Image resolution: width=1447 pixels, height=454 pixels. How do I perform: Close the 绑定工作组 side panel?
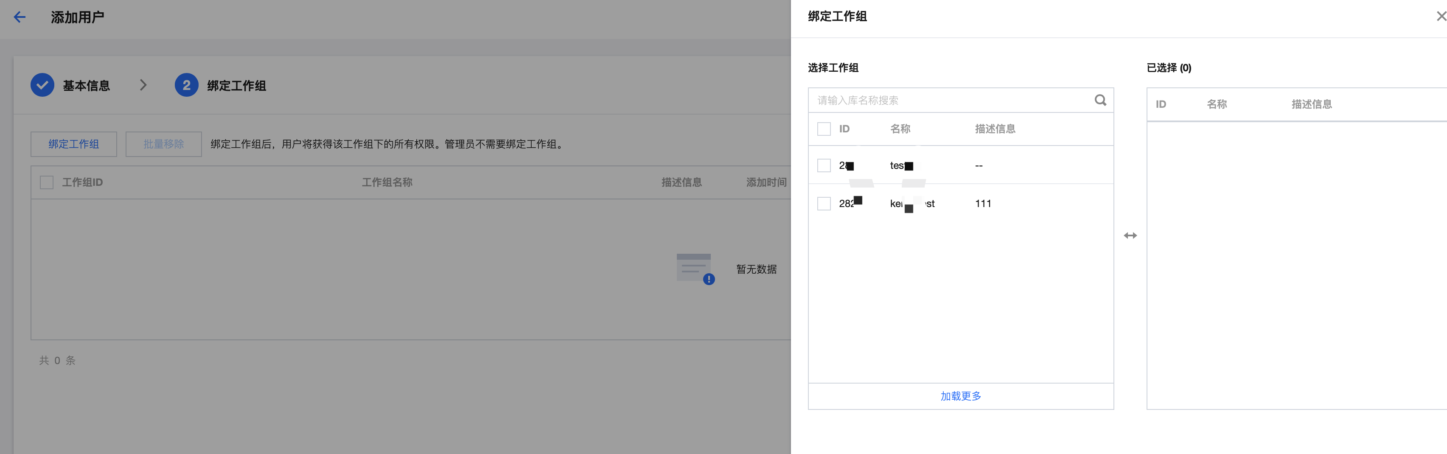pyautogui.click(x=1440, y=17)
